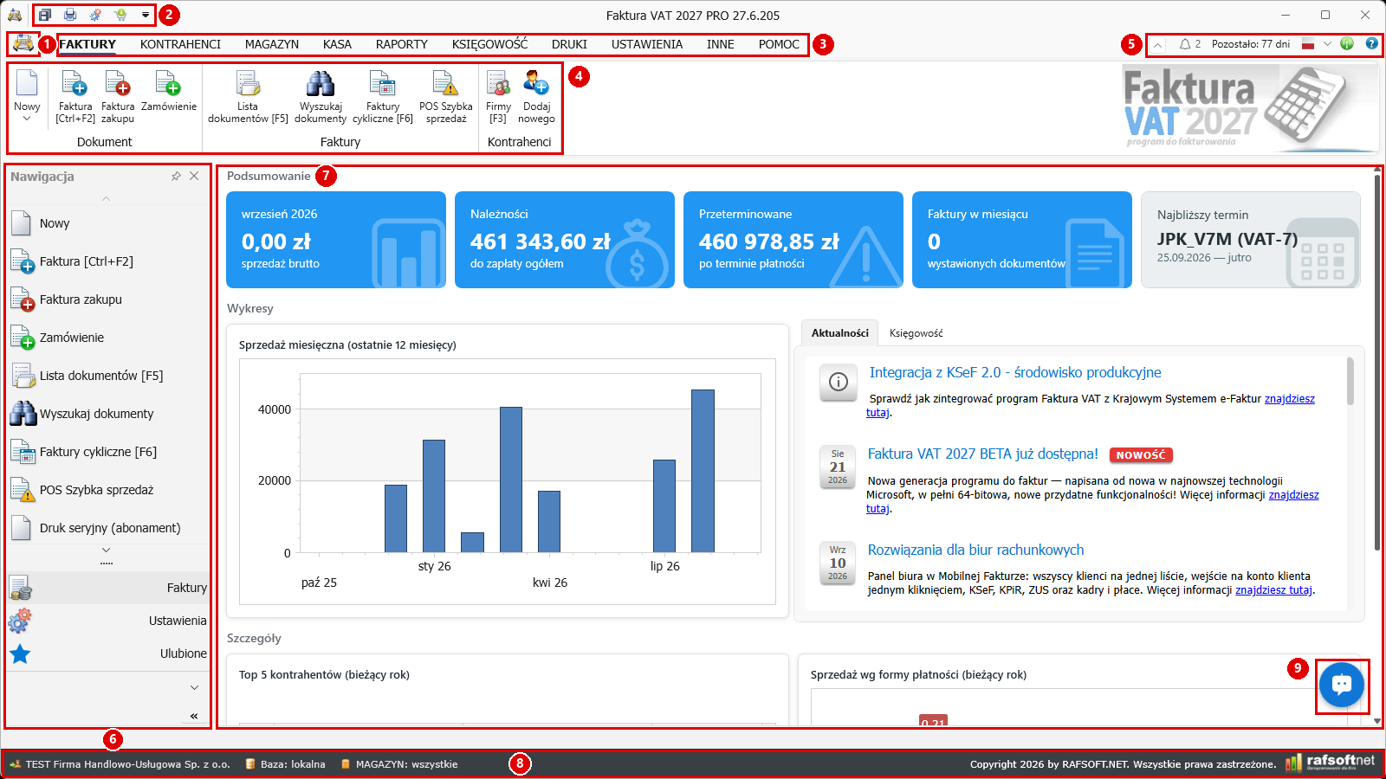Image resolution: width=1386 pixels, height=779 pixels.
Task: Click the save icon in quick access toolbar
Action: coord(45,15)
